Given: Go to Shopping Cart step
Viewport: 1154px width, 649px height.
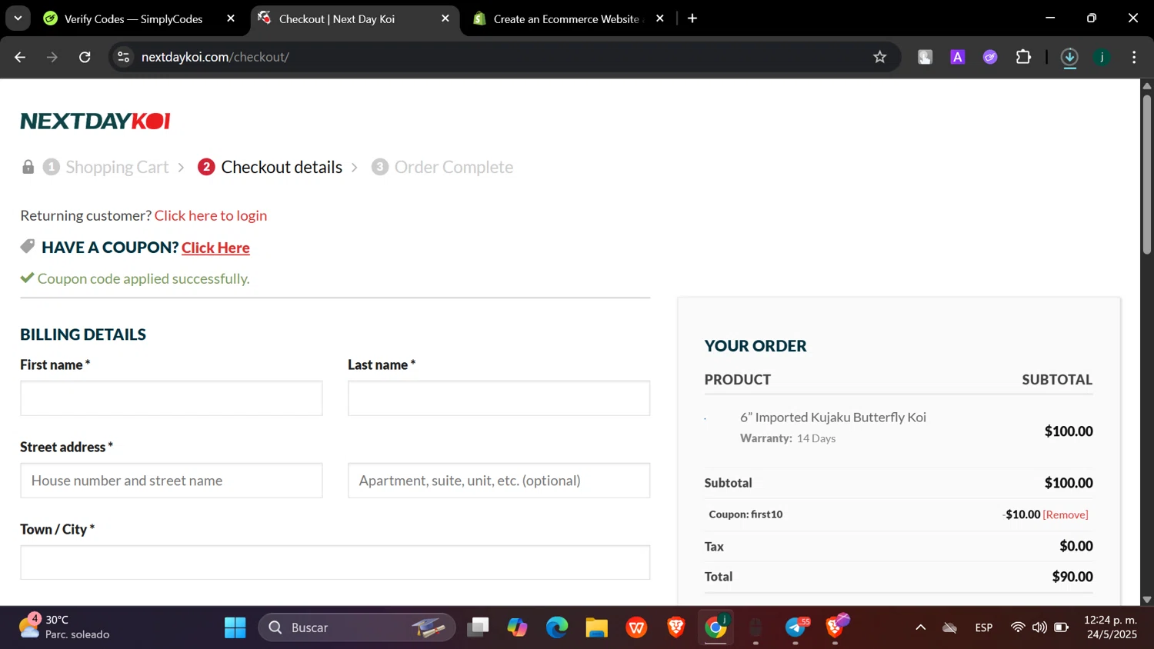Looking at the screenshot, I should click(117, 167).
